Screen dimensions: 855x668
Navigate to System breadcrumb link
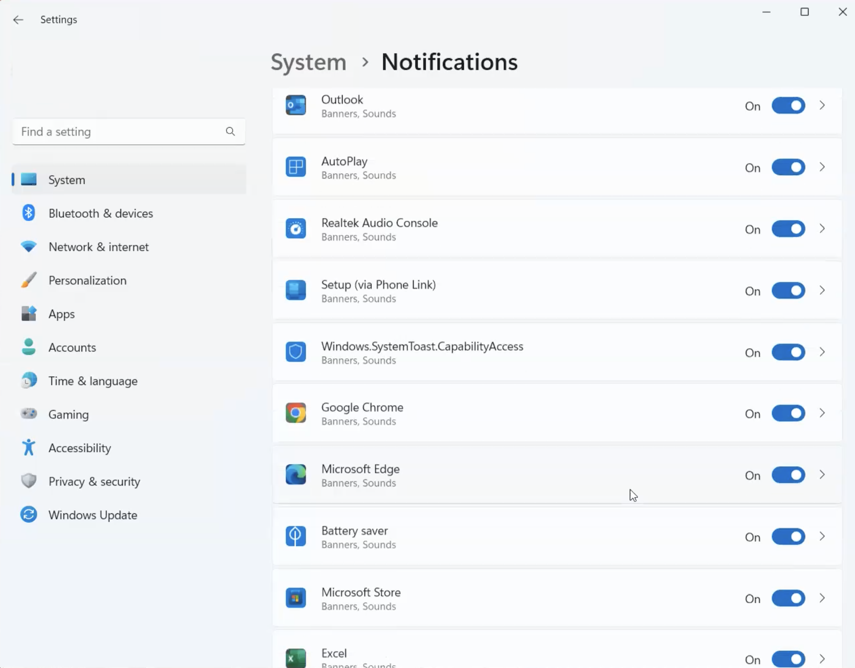pyautogui.click(x=308, y=62)
